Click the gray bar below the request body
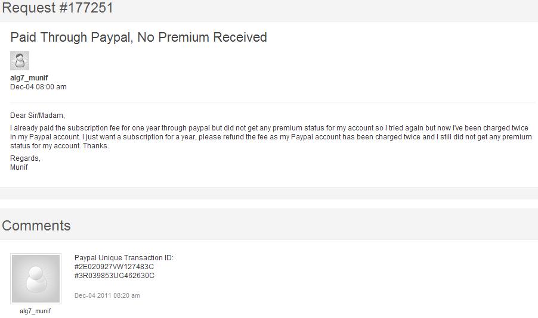 269,194
